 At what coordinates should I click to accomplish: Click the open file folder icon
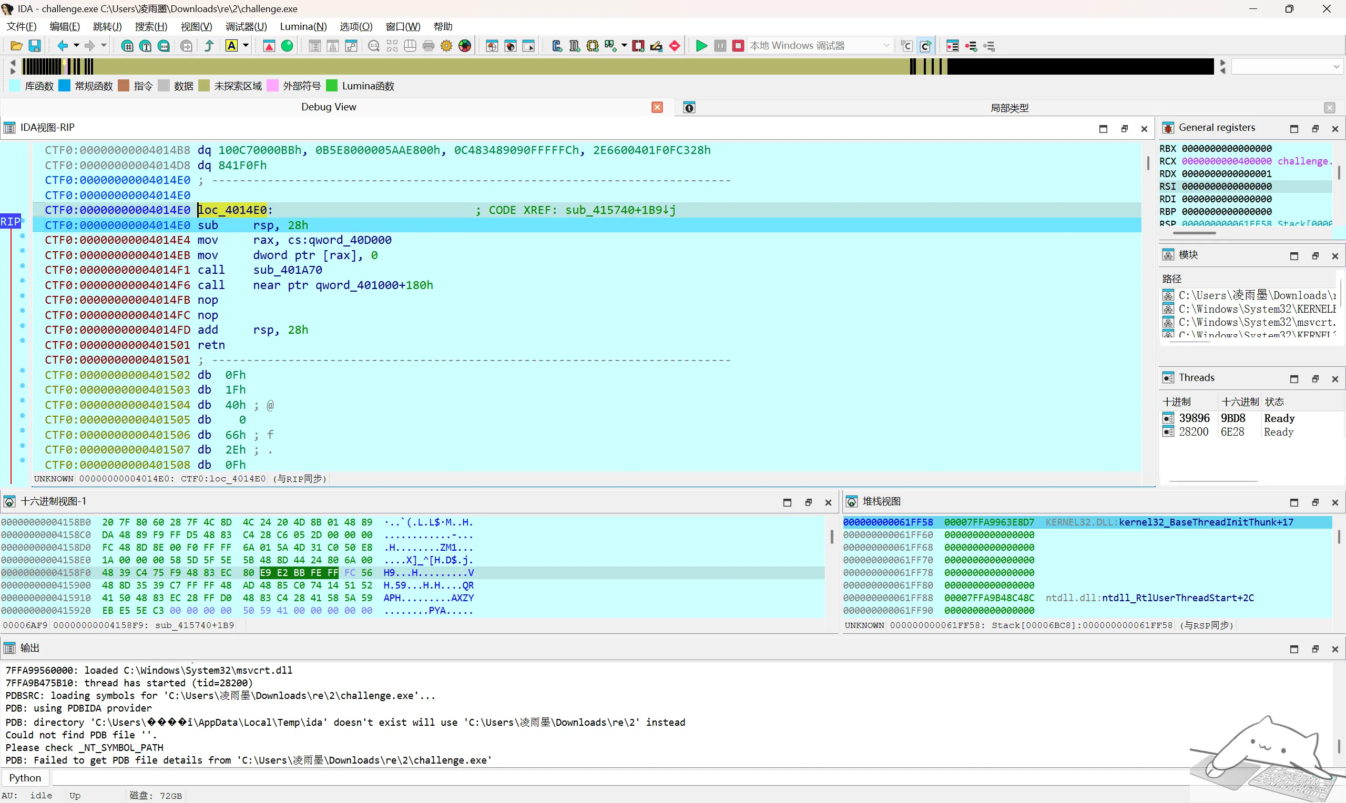pos(16,46)
